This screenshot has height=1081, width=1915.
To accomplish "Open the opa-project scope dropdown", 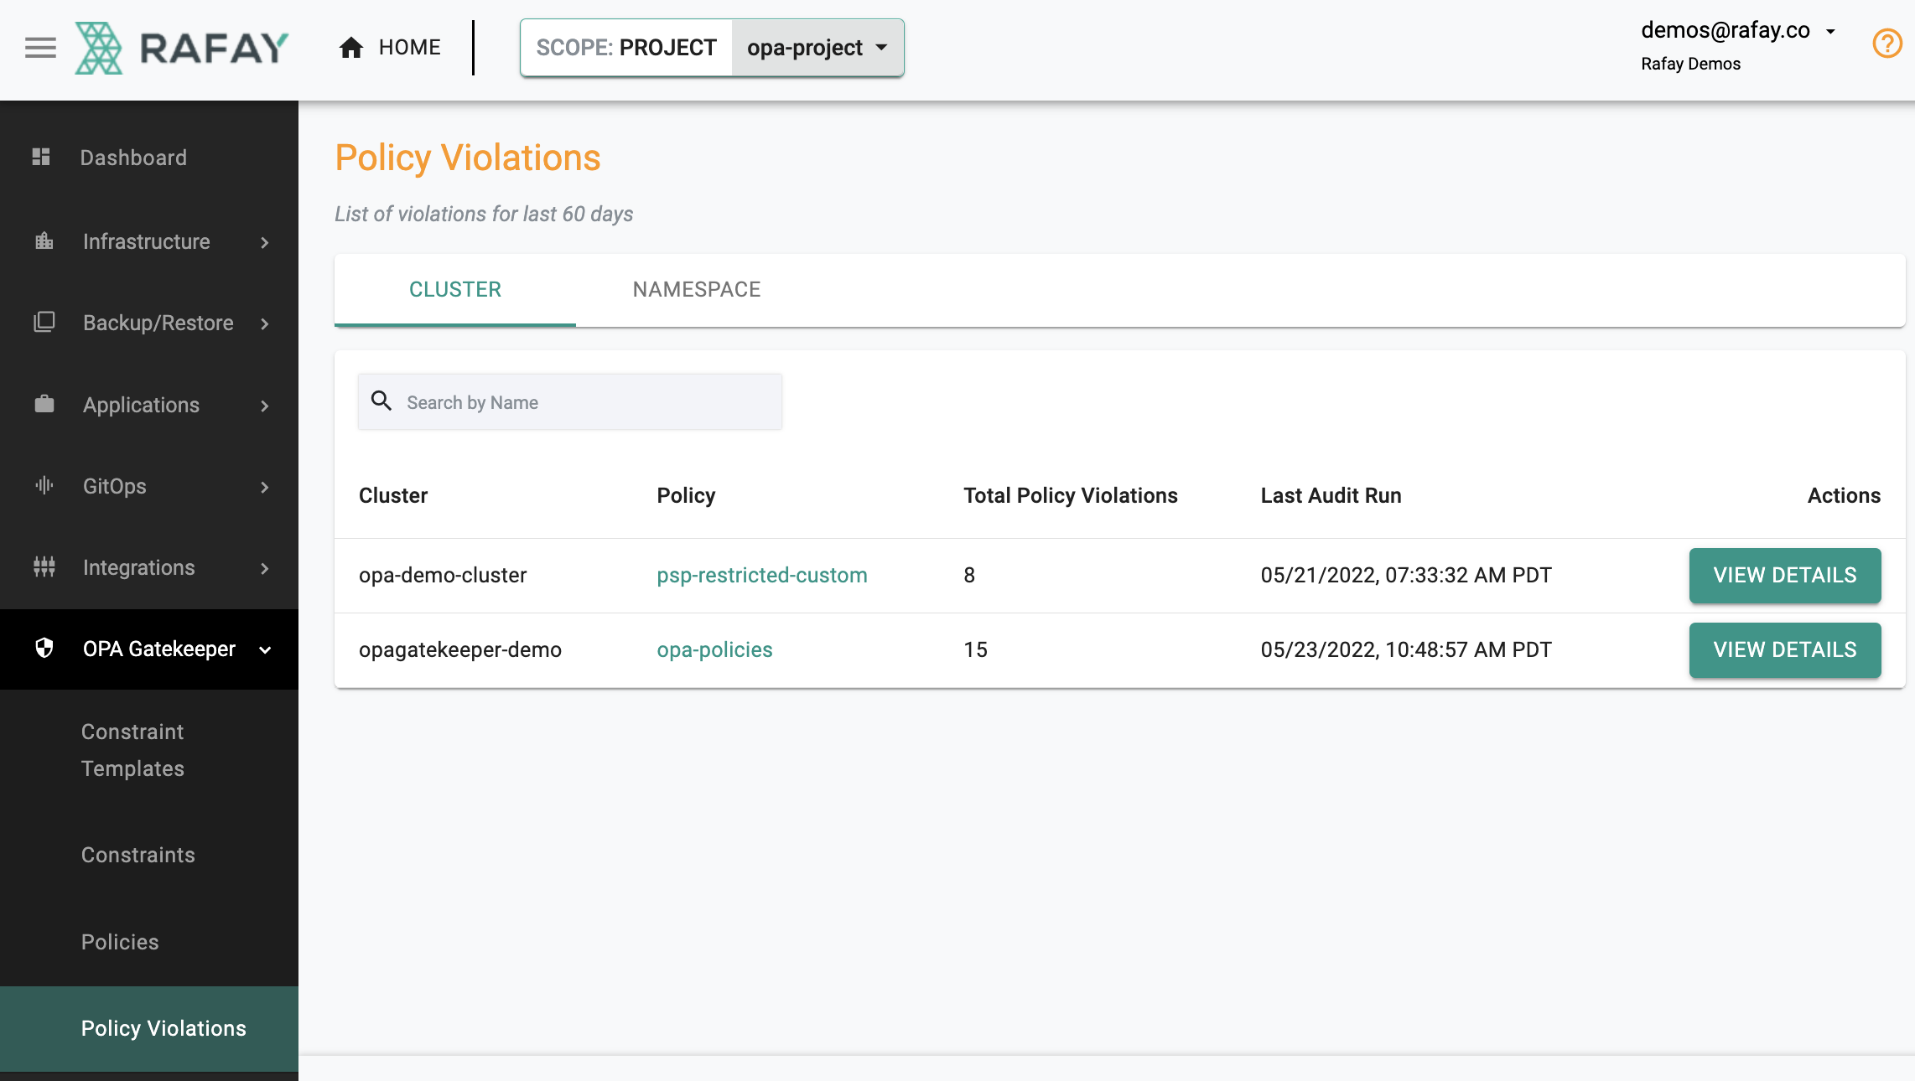I will point(817,48).
